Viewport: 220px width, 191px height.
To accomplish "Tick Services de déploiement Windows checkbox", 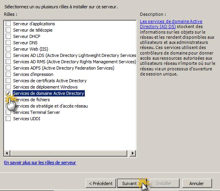I will (8, 87).
